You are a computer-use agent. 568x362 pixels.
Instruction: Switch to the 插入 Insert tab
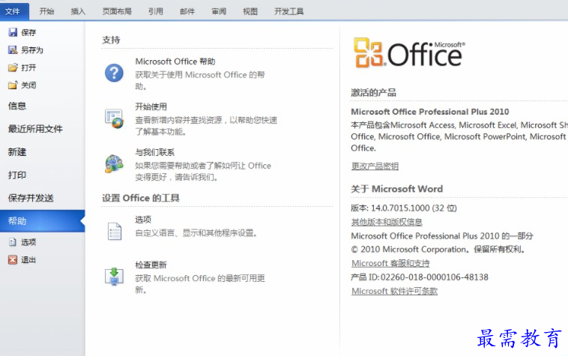click(x=78, y=11)
